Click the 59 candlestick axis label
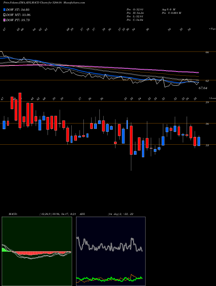 click(x=207, y=102)
